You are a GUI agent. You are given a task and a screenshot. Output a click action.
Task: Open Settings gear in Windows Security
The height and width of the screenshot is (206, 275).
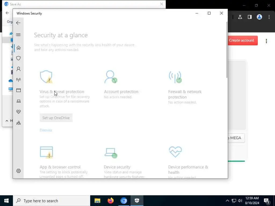19,171
